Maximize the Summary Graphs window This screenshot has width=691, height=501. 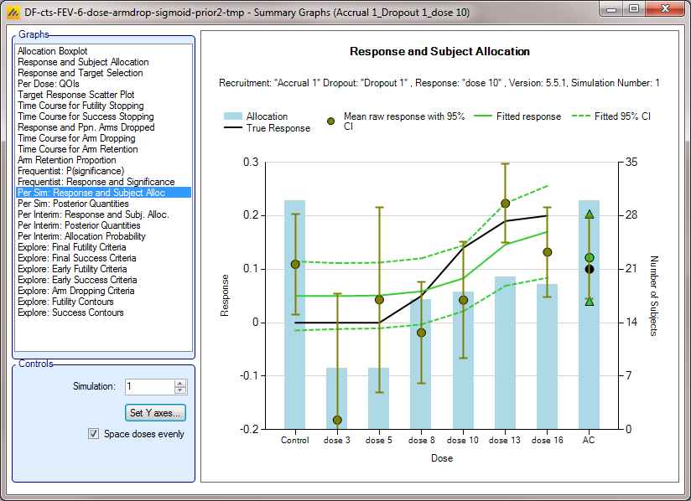pos(634,9)
